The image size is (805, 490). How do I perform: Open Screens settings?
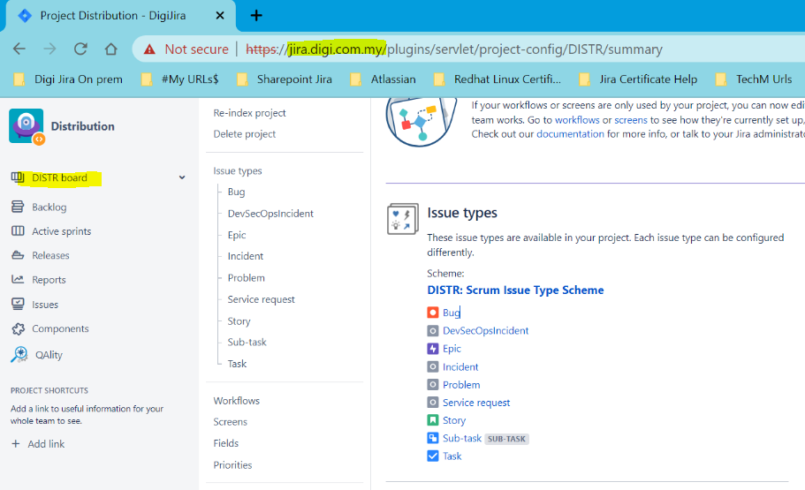(230, 422)
